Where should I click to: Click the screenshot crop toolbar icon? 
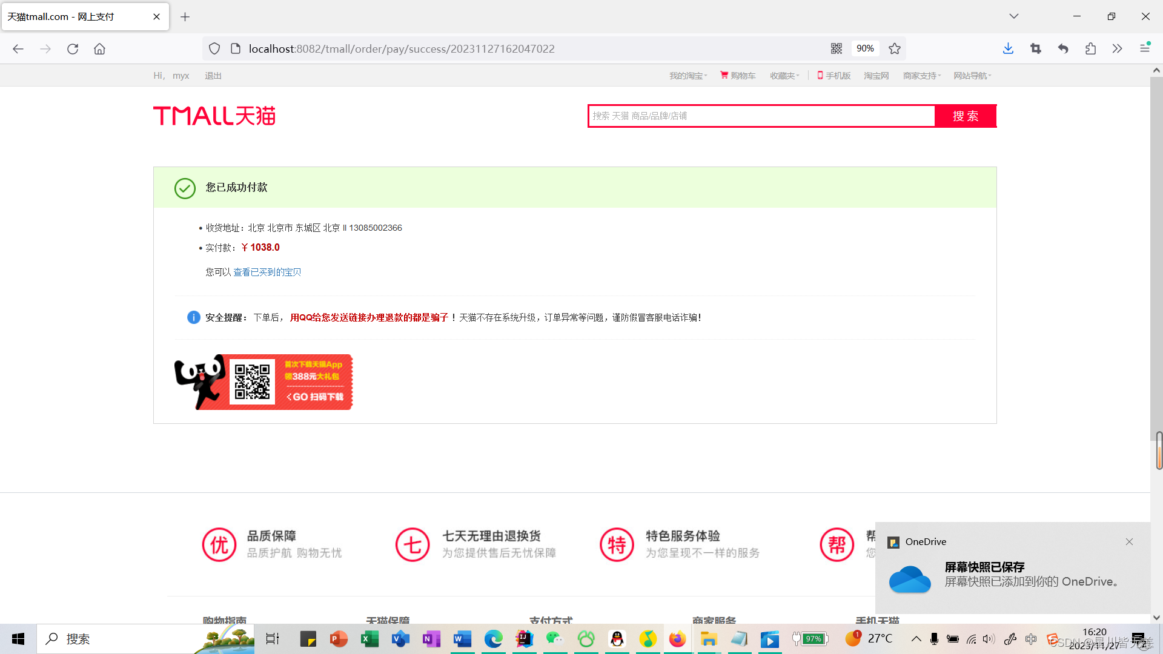coord(1036,48)
